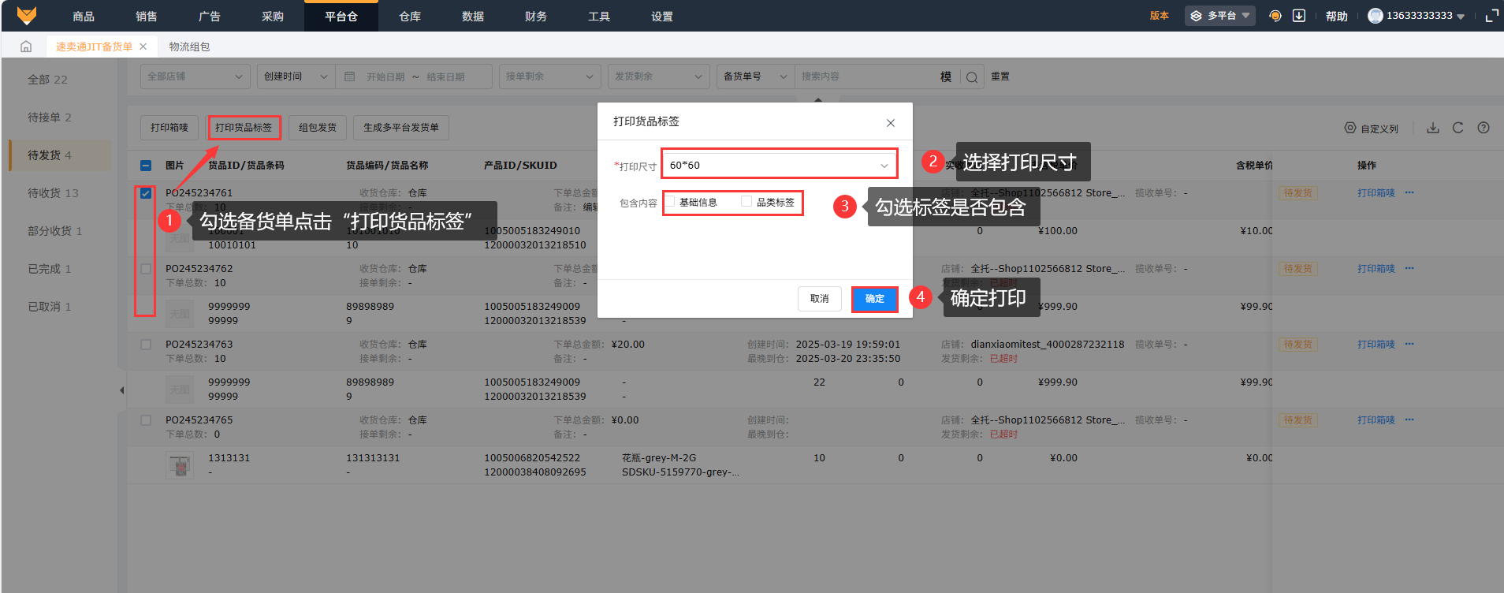The height and width of the screenshot is (593, 1504).
Task: Click the 取消 cancel button
Action: (x=819, y=299)
